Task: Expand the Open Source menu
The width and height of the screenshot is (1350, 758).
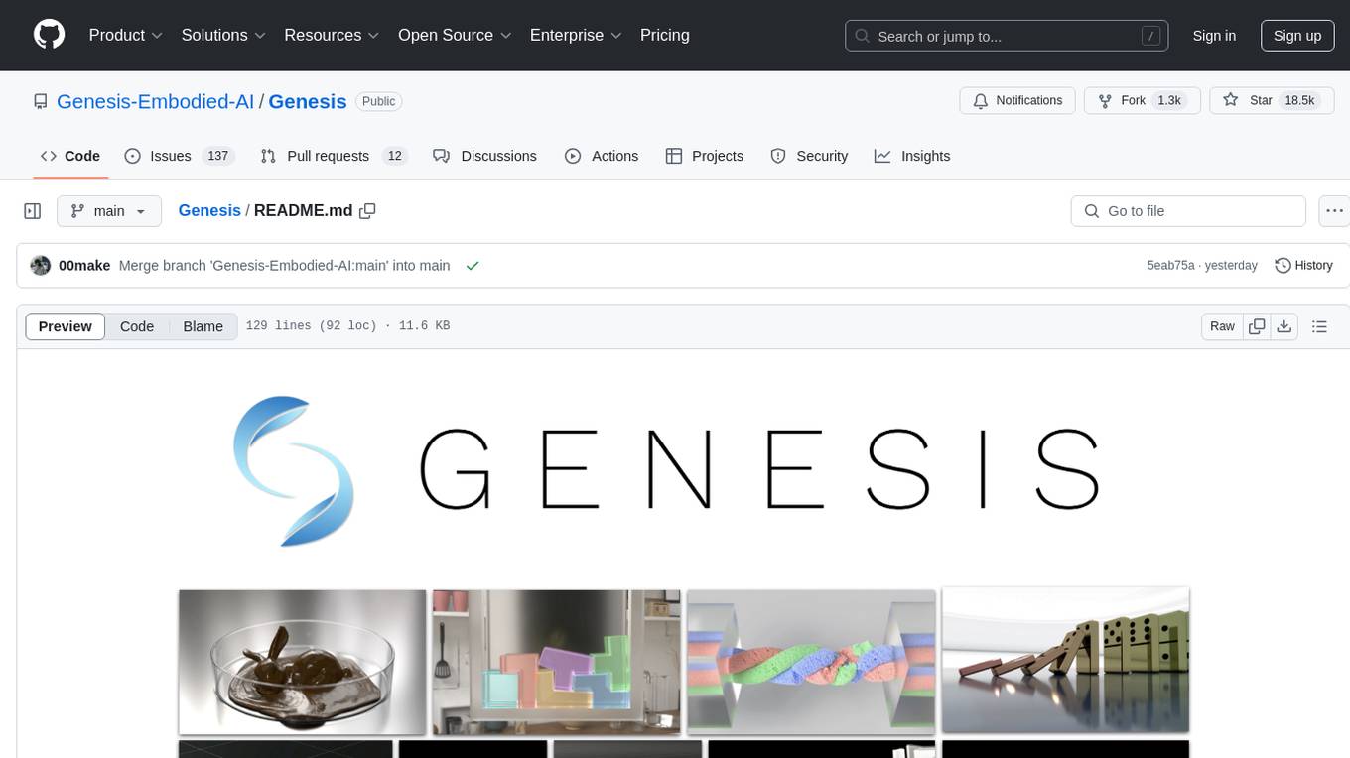Action: tap(455, 35)
